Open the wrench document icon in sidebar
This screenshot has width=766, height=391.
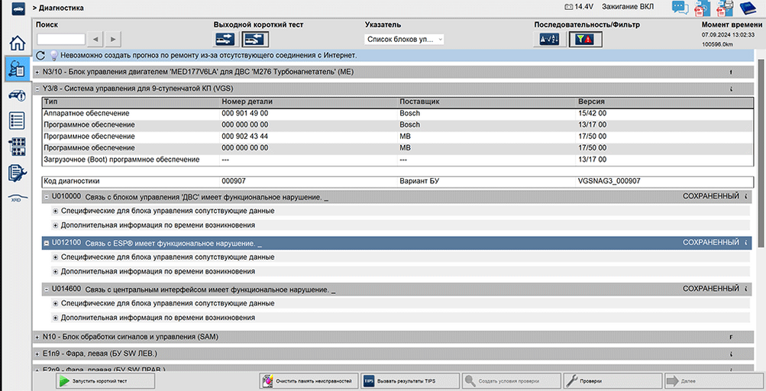click(x=15, y=173)
